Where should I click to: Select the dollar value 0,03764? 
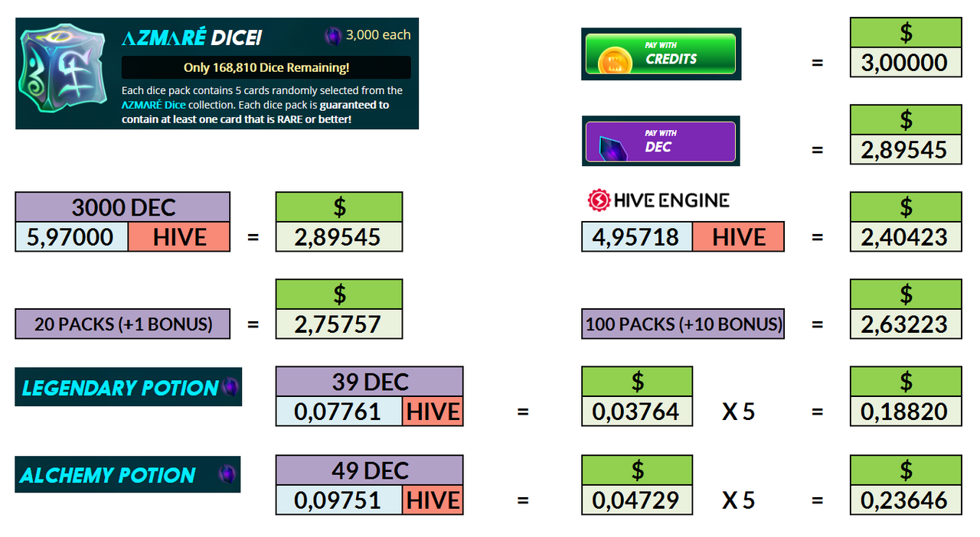(637, 412)
